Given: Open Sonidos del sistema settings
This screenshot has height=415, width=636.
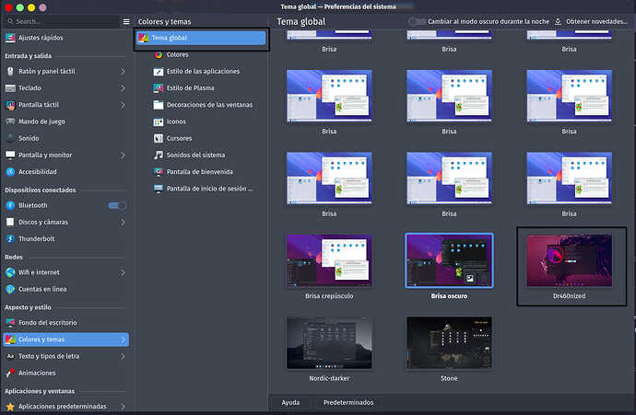Looking at the screenshot, I should 194,155.
